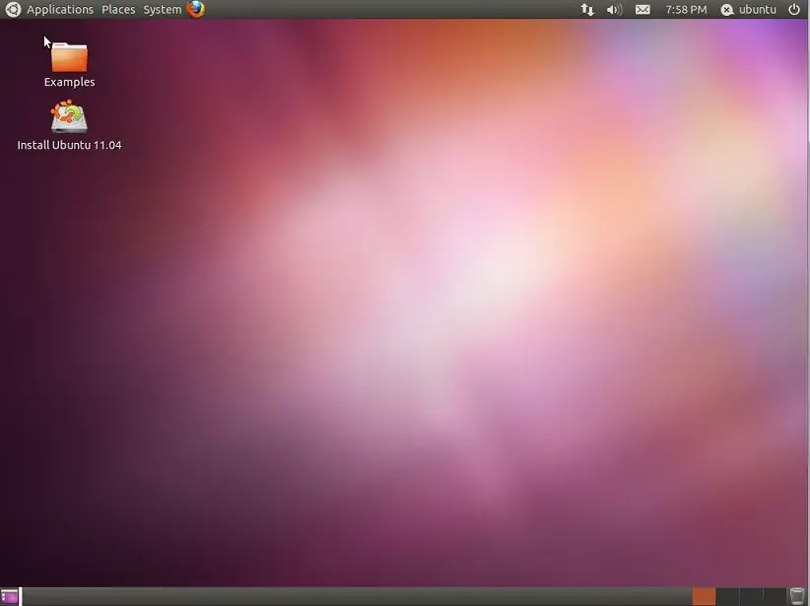Expand the System menu
The image size is (810, 606).
tap(163, 10)
